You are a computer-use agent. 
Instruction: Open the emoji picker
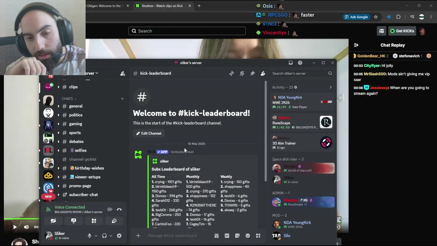(248, 236)
